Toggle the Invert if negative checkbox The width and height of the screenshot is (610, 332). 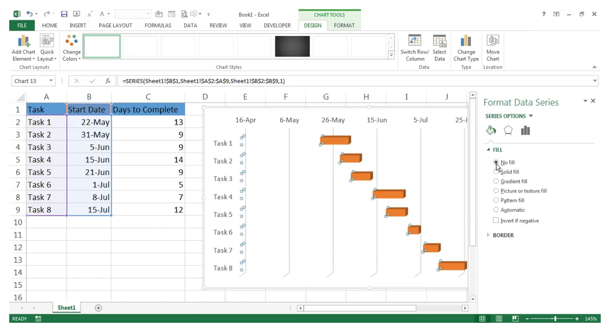pyautogui.click(x=495, y=220)
